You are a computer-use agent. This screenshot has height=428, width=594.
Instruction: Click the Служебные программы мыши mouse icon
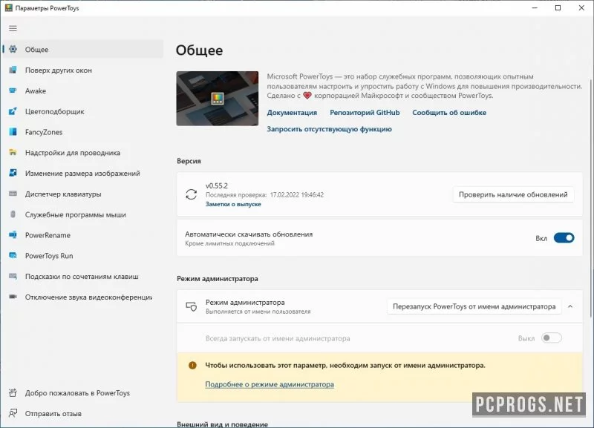tap(13, 214)
